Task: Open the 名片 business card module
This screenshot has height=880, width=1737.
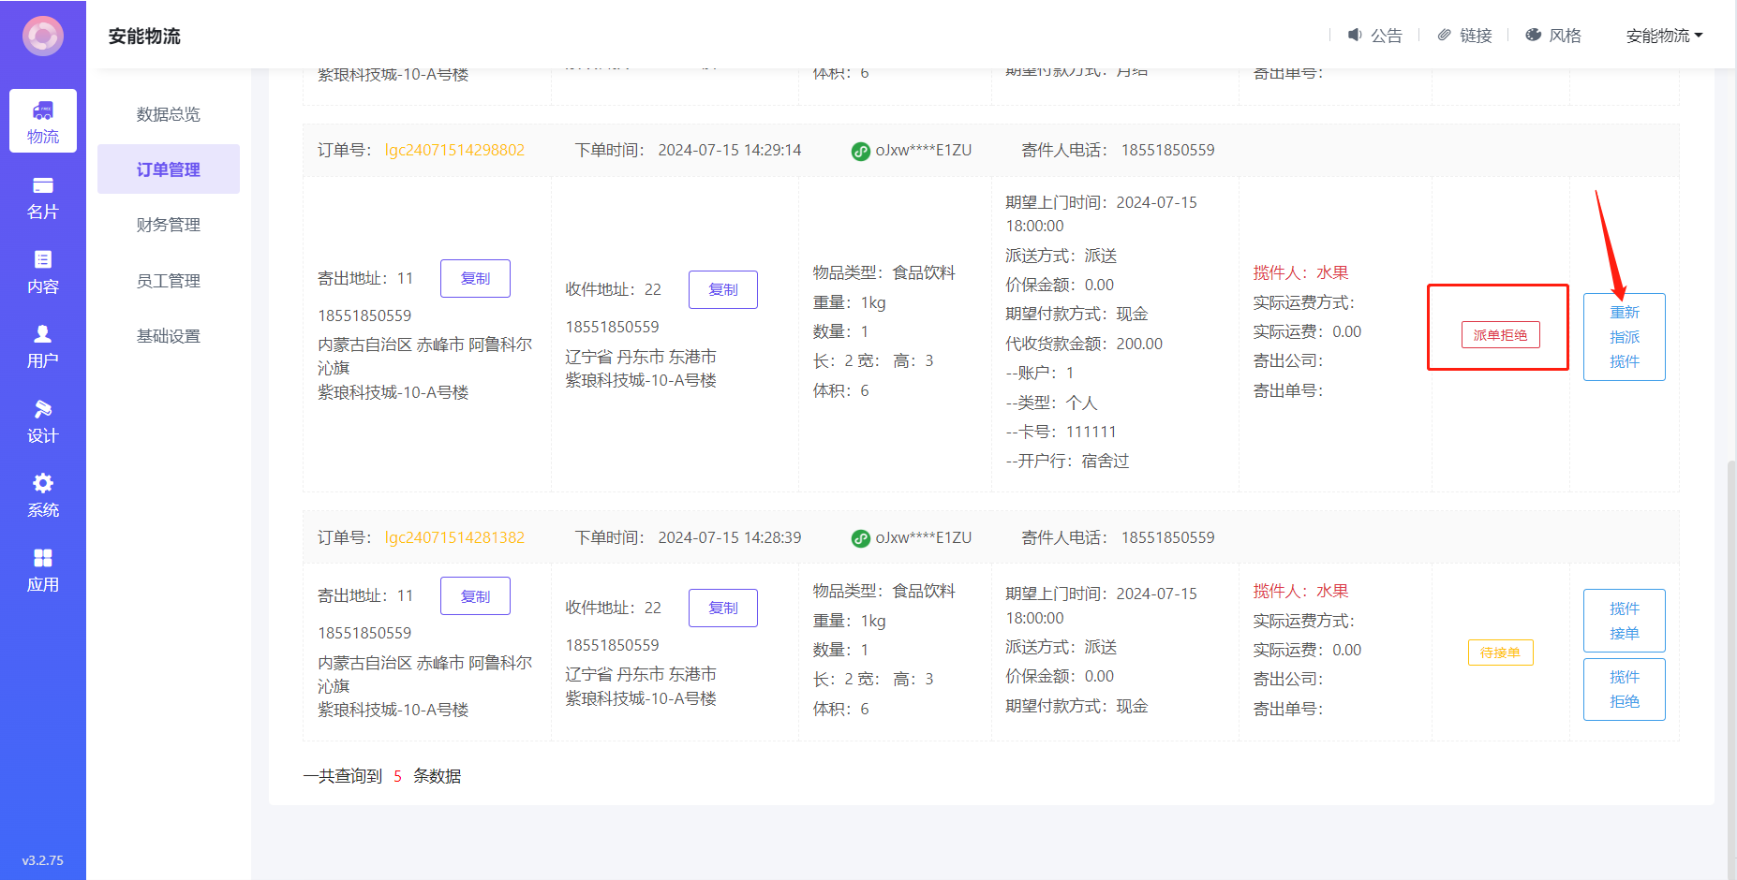Action: [x=43, y=198]
